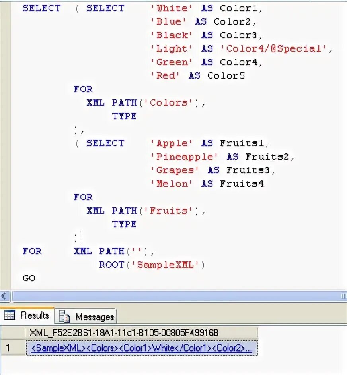This screenshot has height=375, width=347.
Task: Click the GO batch separator
Action: tap(29, 278)
